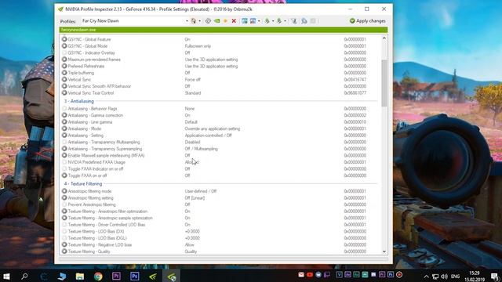Image resolution: width=502 pixels, height=282 pixels.
Task: Select Texture filtering - Quality row
Action: pos(220,251)
